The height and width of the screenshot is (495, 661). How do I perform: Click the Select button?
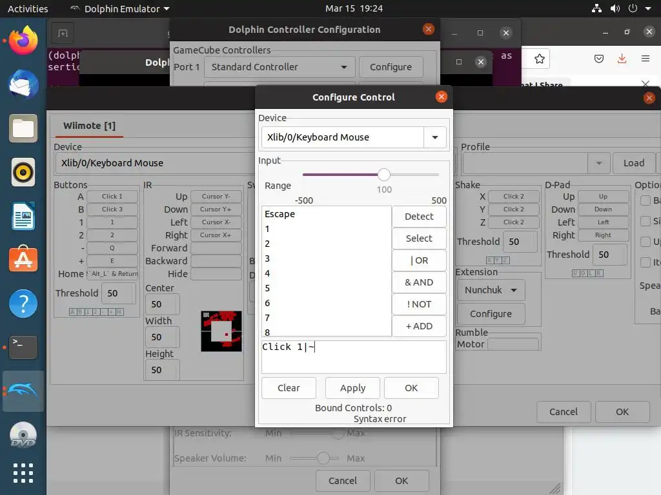(x=419, y=238)
